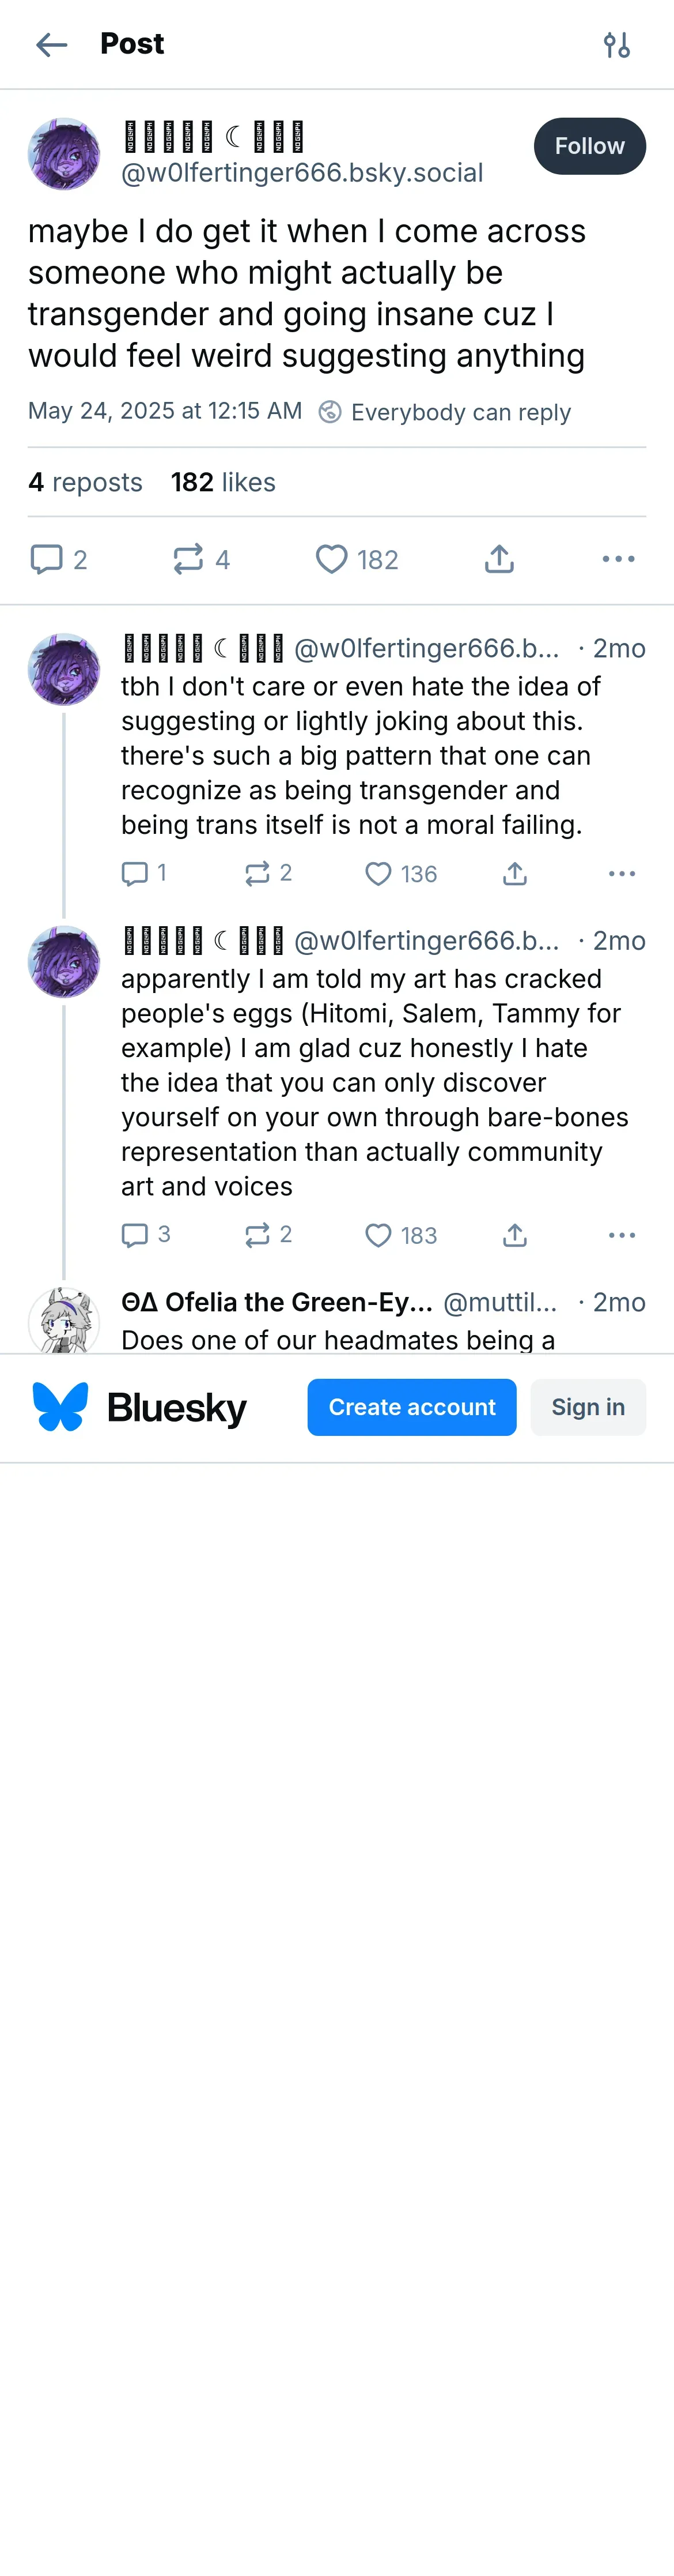Go back using the arrow icon

click(x=51, y=45)
